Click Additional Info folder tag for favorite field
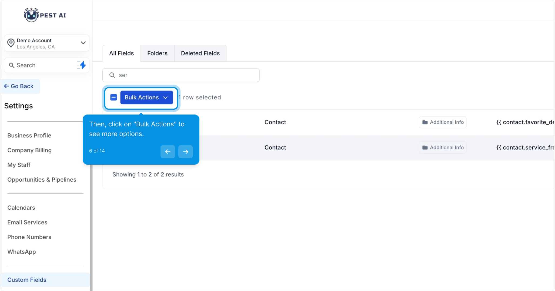 tap(443, 122)
